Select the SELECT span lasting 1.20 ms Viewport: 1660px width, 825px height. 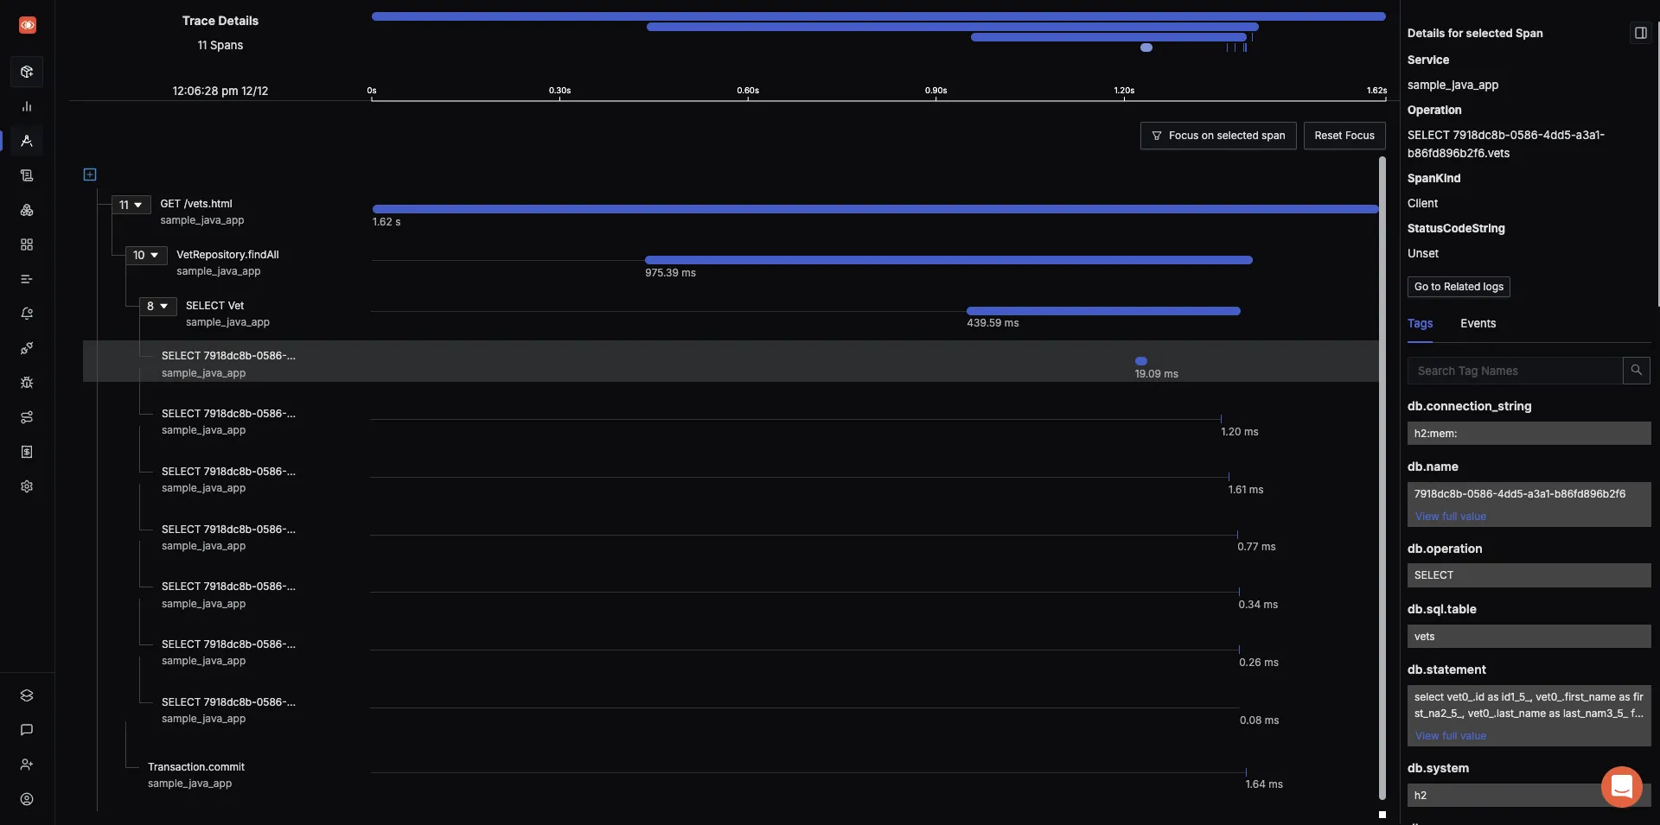click(731, 422)
